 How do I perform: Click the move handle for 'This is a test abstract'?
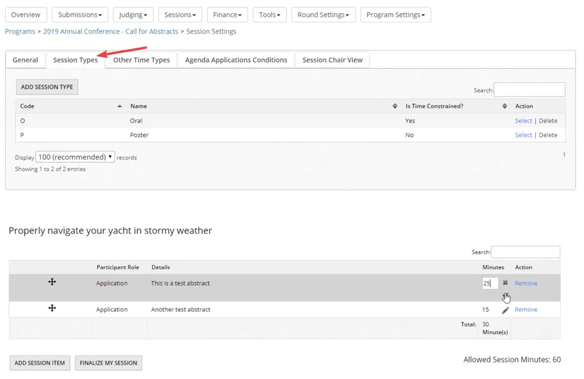pos(52,282)
